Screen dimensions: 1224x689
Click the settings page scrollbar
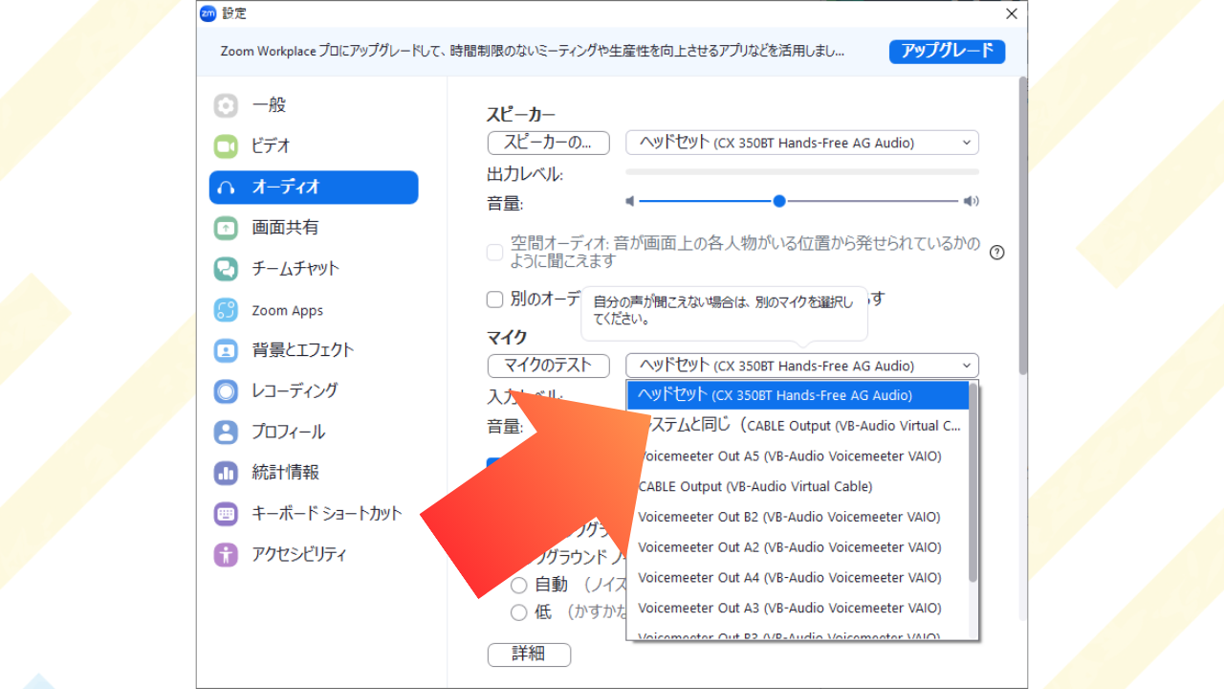[1023, 226]
